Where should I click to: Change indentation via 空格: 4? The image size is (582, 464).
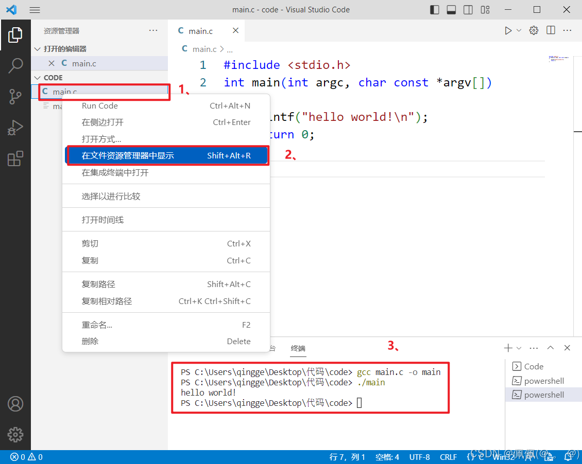click(387, 457)
